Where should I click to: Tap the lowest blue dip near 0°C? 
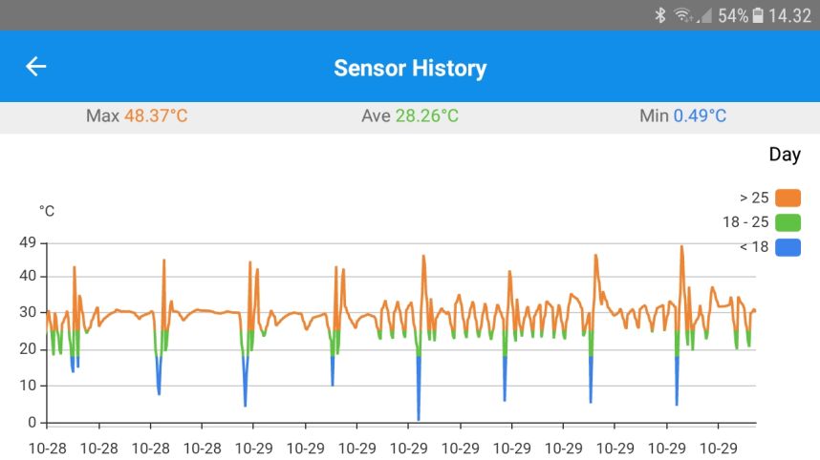tap(419, 418)
